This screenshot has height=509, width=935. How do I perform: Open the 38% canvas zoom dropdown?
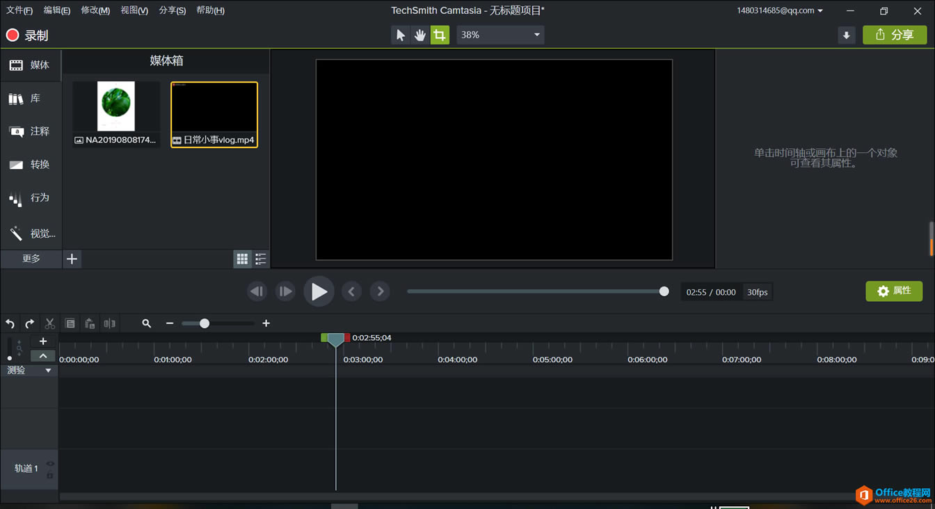tap(500, 35)
